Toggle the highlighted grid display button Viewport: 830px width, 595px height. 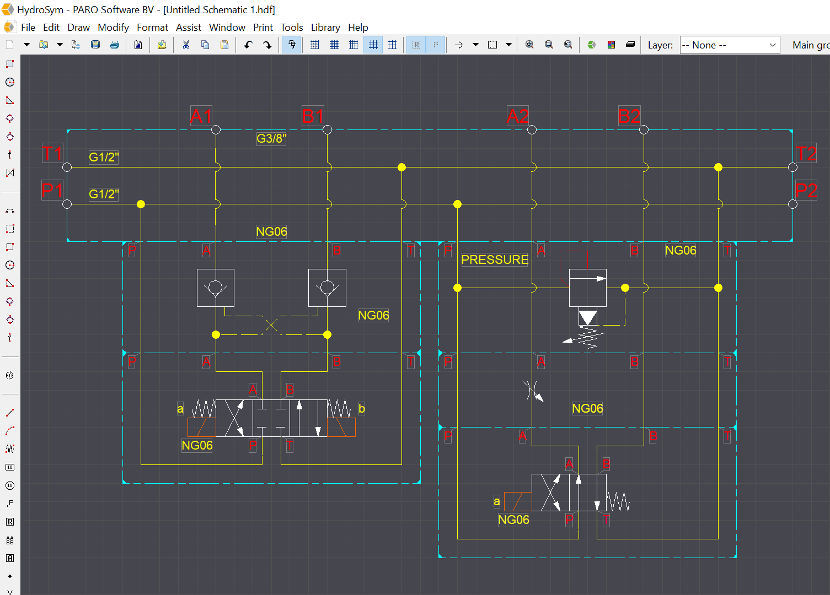click(373, 45)
